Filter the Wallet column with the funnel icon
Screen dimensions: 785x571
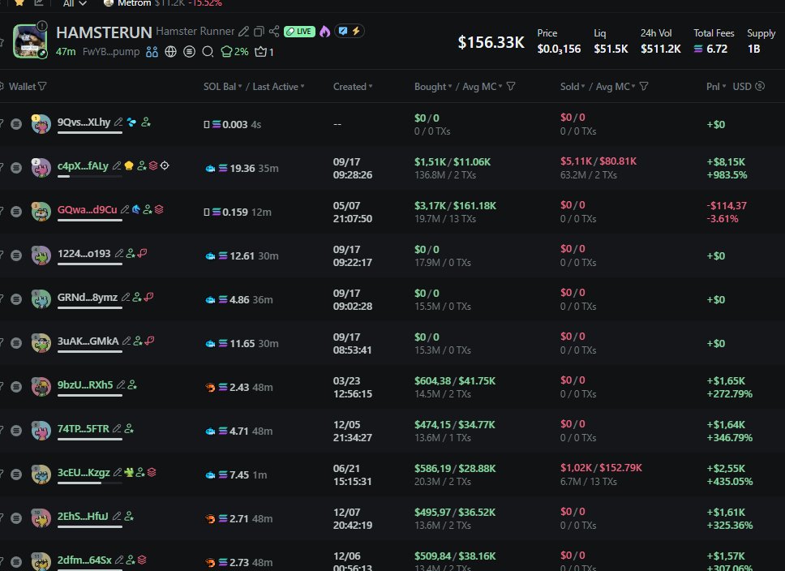(42, 86)
